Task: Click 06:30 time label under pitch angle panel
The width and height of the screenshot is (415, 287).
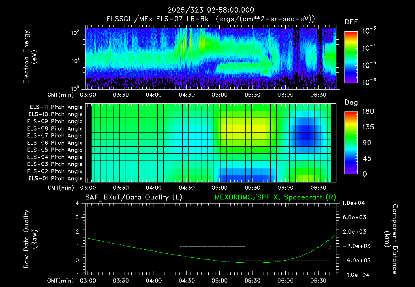Action: tap(318, 188)
